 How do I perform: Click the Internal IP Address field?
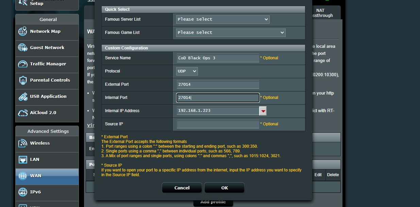pyautogui.click(x=218, y=111)
